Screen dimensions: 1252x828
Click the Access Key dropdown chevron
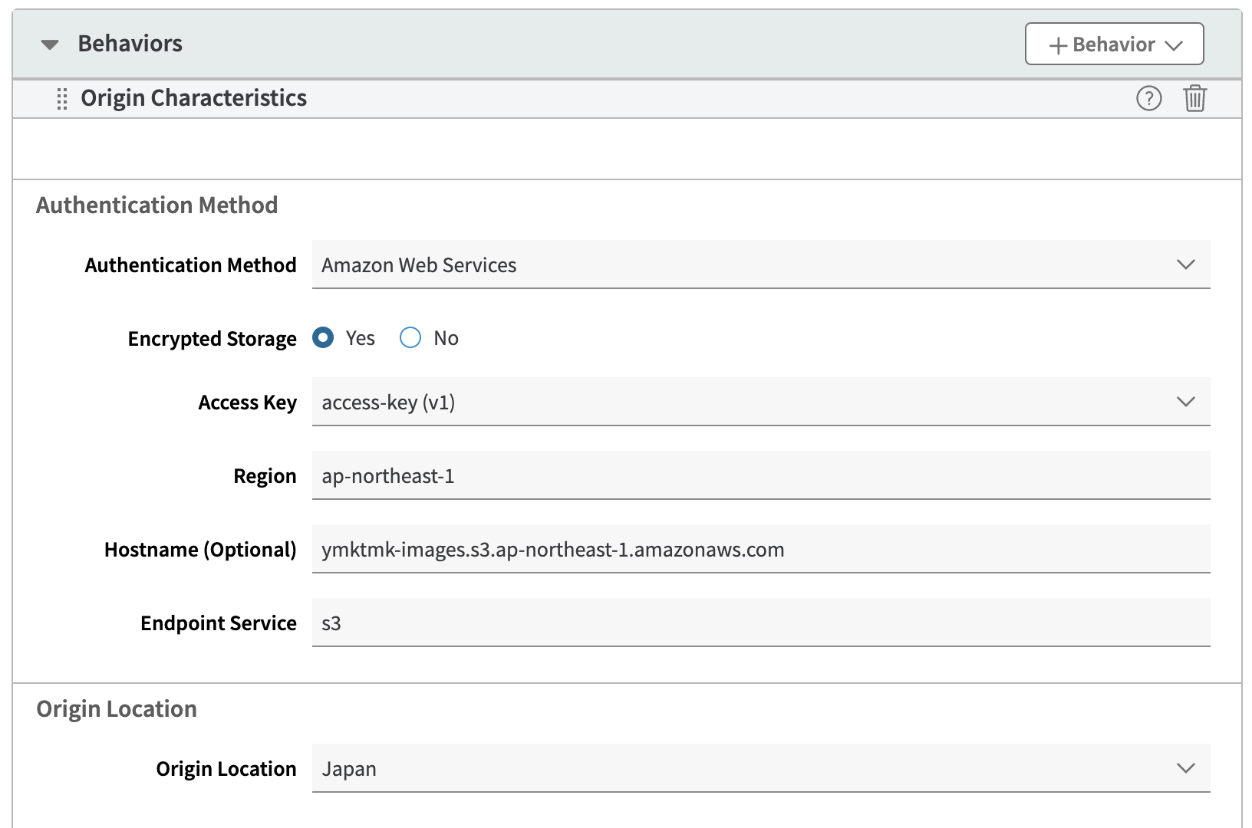click(1185, 402)
